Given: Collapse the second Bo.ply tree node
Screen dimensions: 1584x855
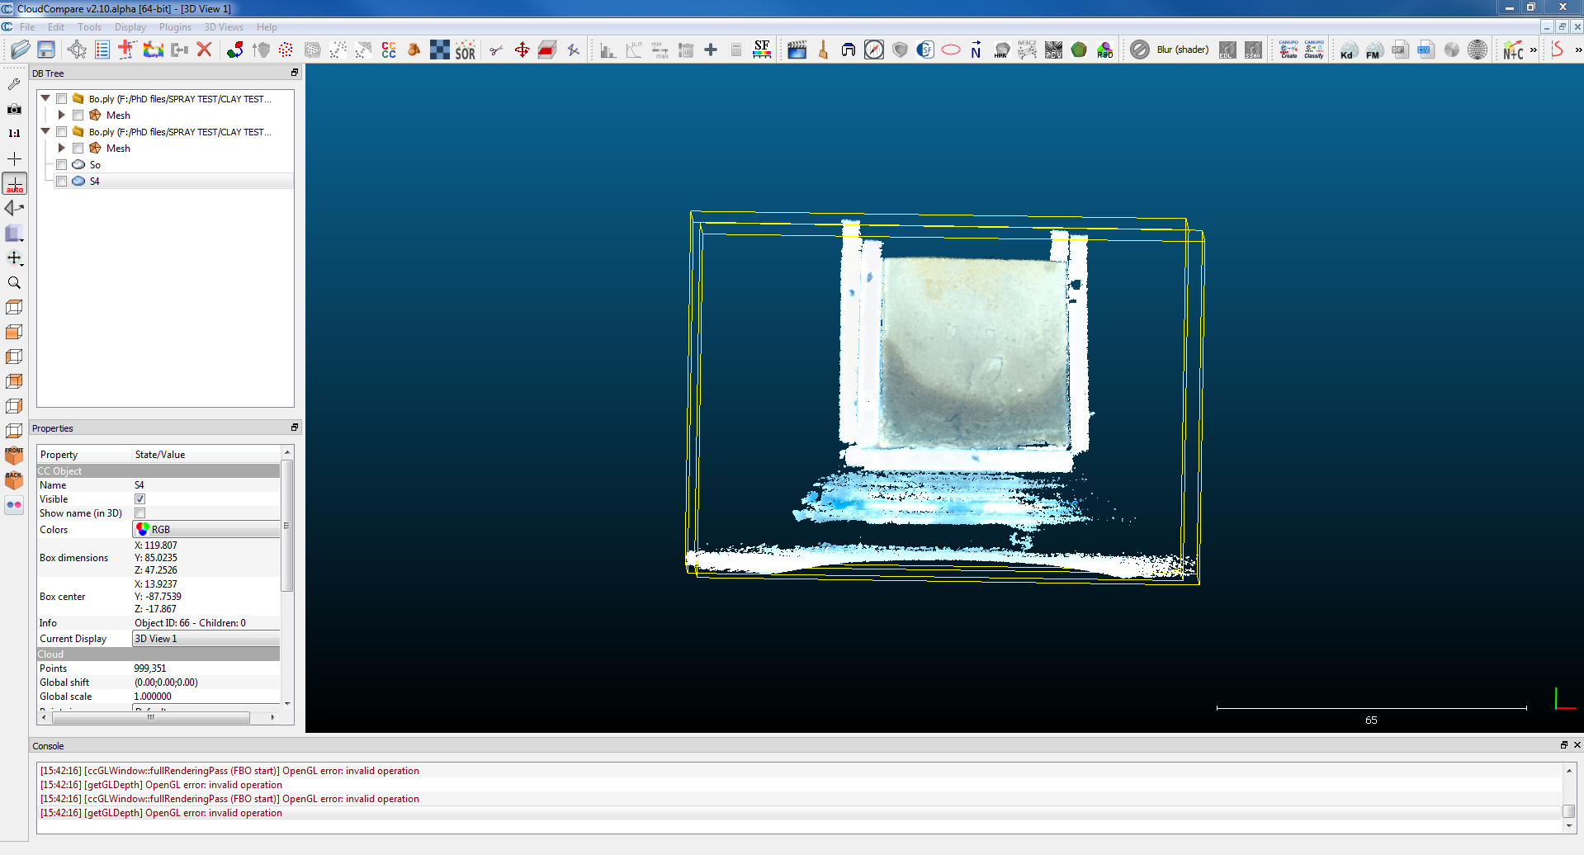Looking at the screenshot, I should tap(45, 131).
